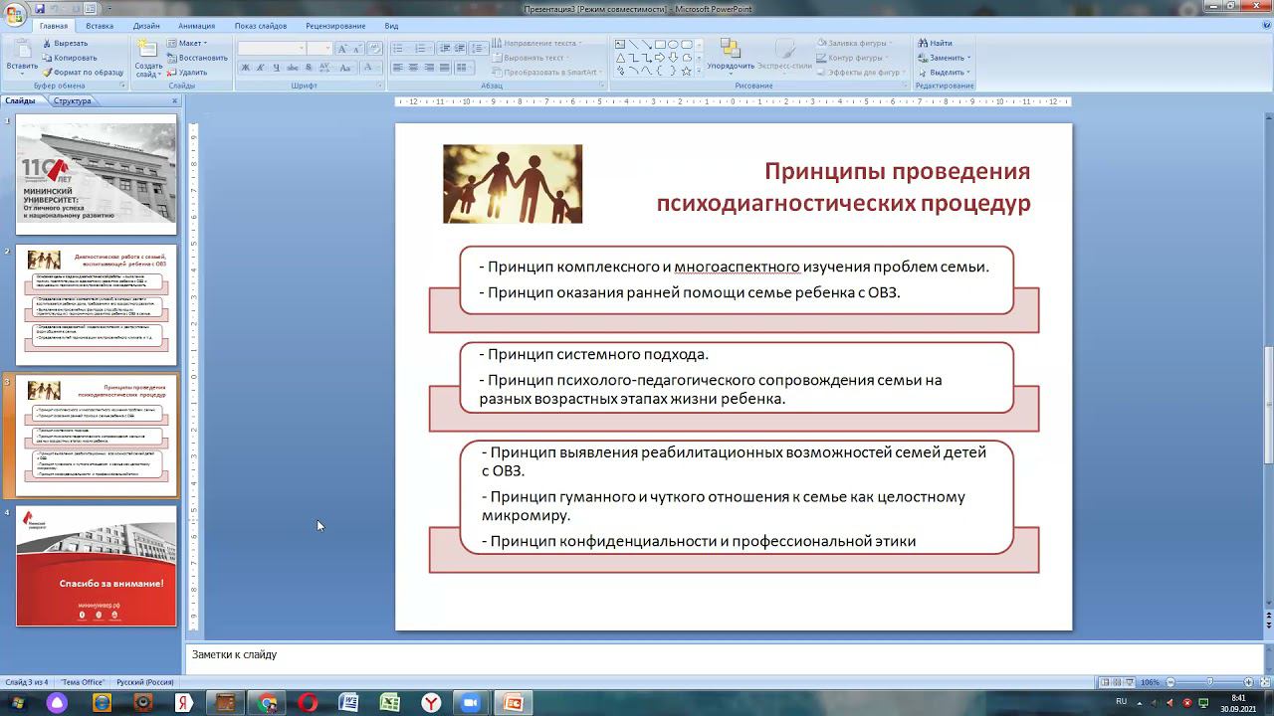Switch to the Структура outline tab
The width and height of the screenshot is (1274, 716).
pyautogui.click(x=73, y=101)
